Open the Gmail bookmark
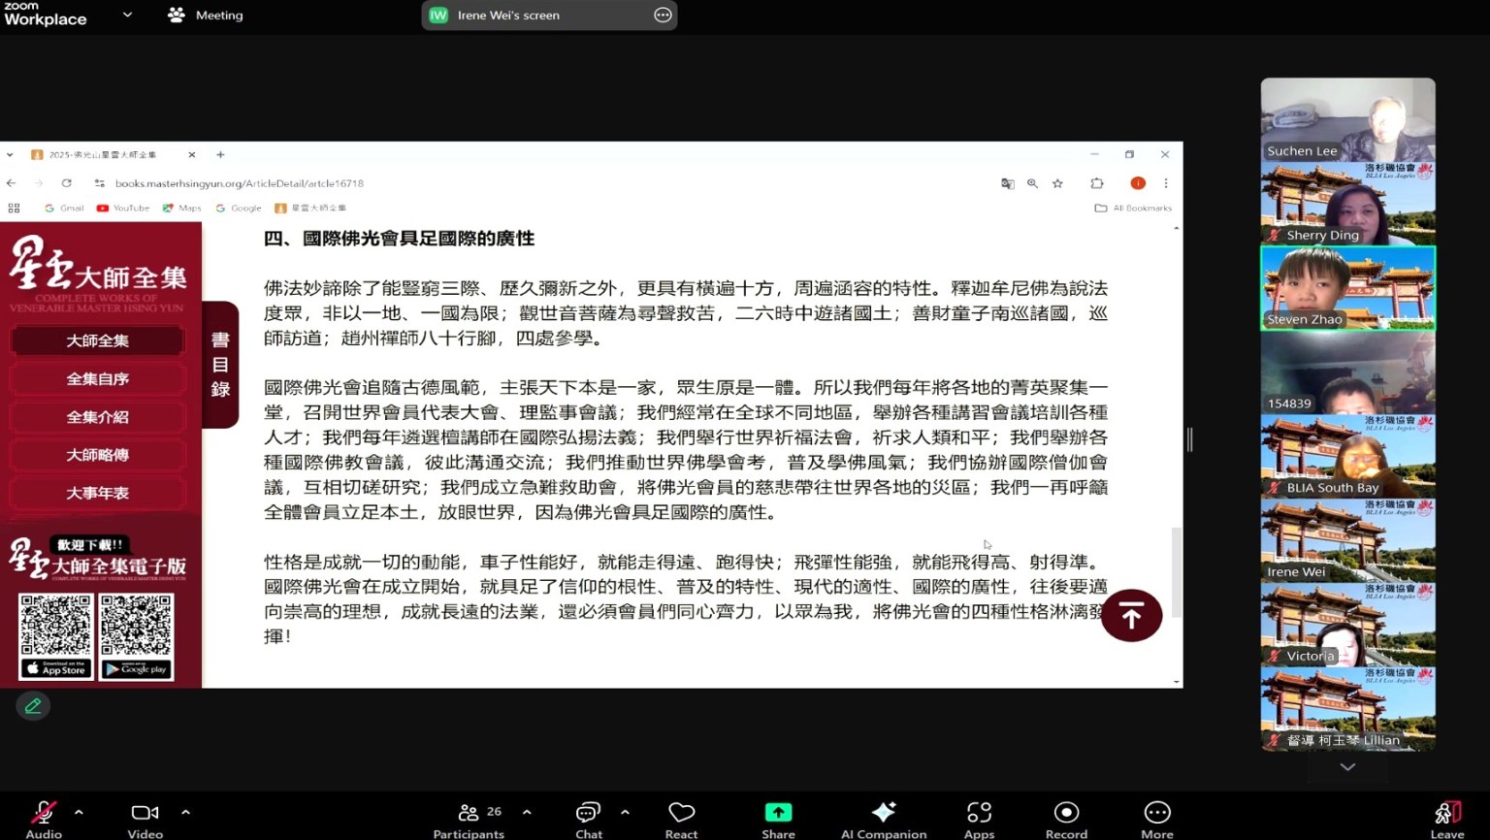1490x840 pixels. [64, 208]
